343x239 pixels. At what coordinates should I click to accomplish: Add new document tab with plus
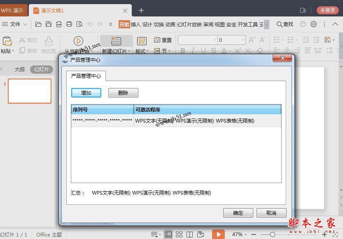(141, 10)
